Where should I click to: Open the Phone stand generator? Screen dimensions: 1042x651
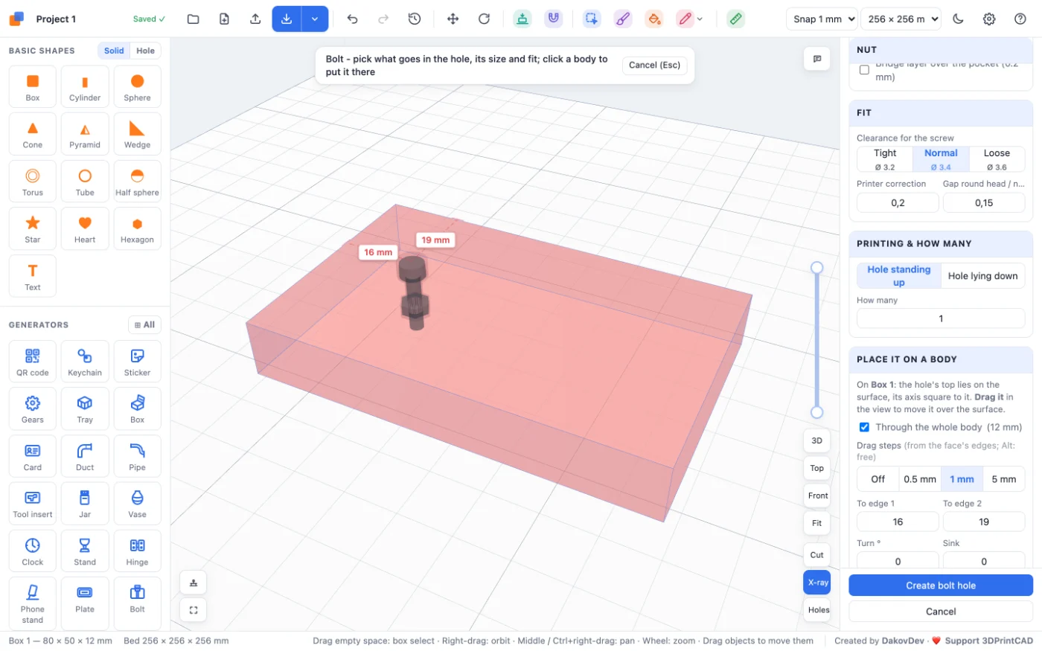click(x=33, y=603)
